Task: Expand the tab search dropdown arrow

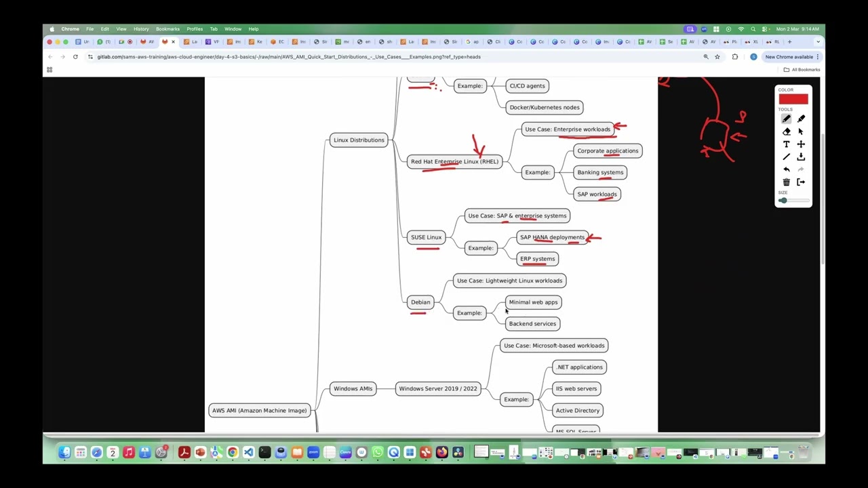Action: pyautogui.click(x=818, y=42)
